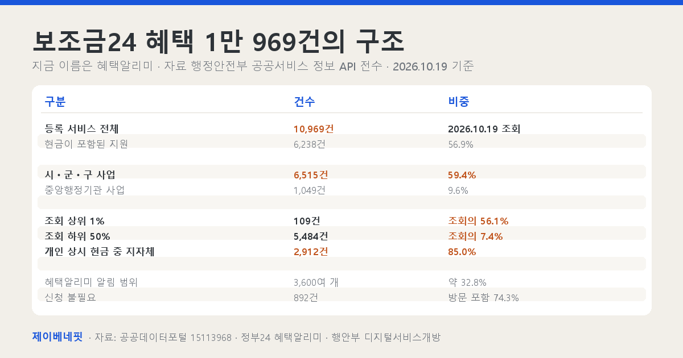
Task: Click the percentage '56.9%'
Action: [461, 144]
